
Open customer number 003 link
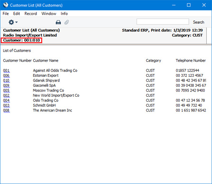point(6,105)
